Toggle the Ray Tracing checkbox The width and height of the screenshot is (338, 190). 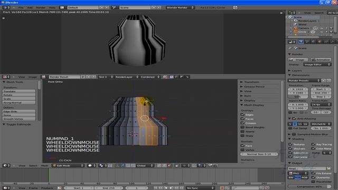pos(313,144)
